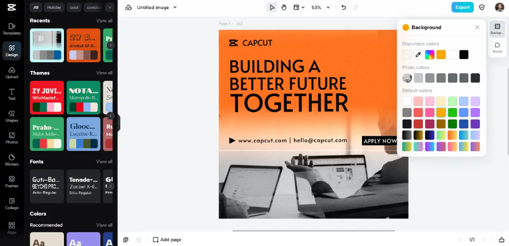
Task: Open the Collage sidebar panel
Action: click(12, 204)
